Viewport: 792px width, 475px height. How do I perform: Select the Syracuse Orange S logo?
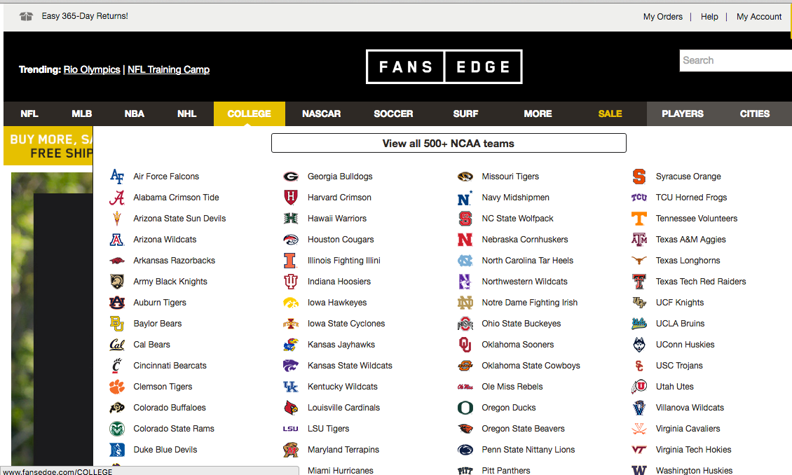[639, 176]
